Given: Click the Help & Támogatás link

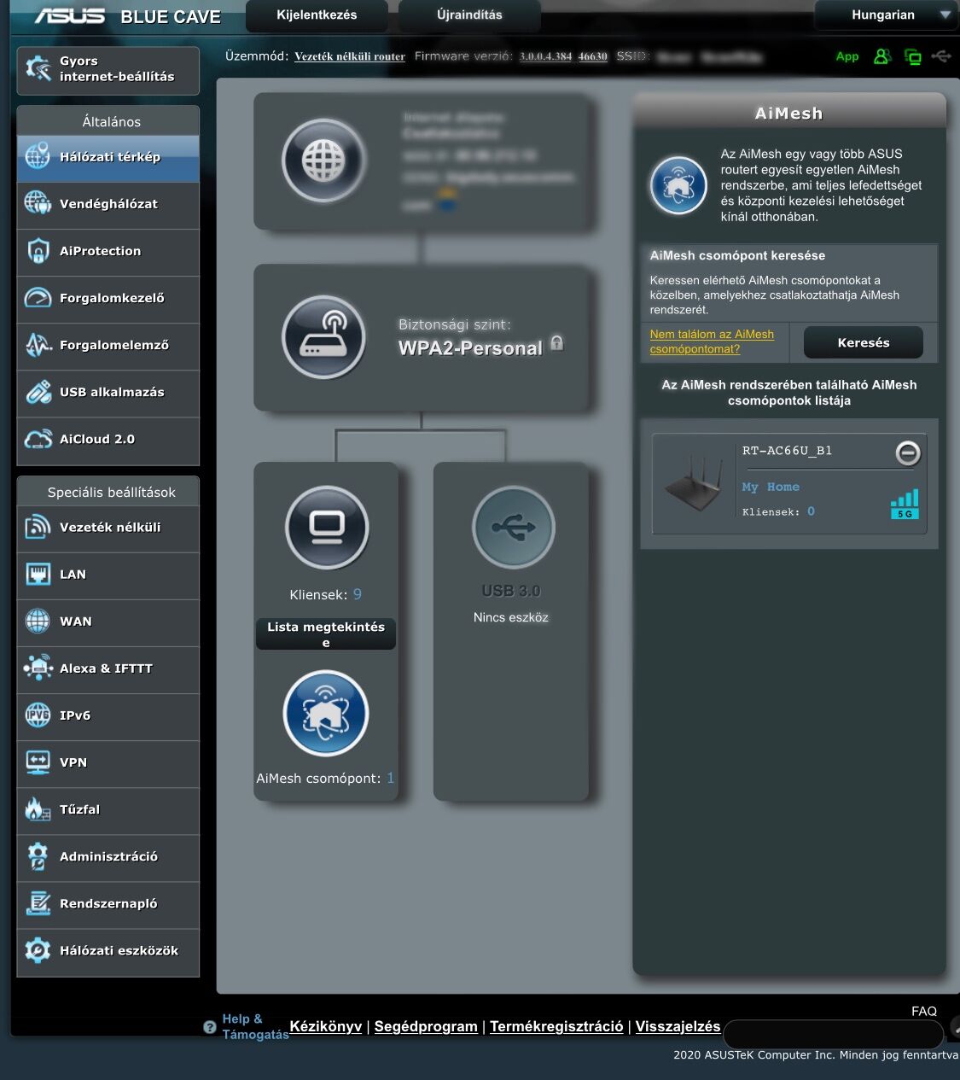Looking at the screenshot, I should (255, 1026).
